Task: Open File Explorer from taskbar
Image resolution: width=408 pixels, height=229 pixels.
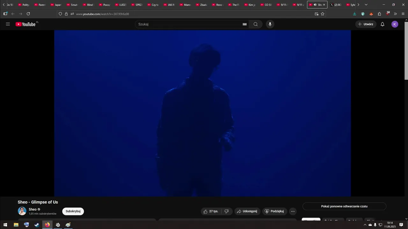Action: point(16,225)
